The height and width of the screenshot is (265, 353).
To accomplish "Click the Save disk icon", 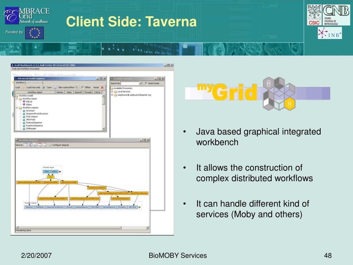I will [55, 87].
